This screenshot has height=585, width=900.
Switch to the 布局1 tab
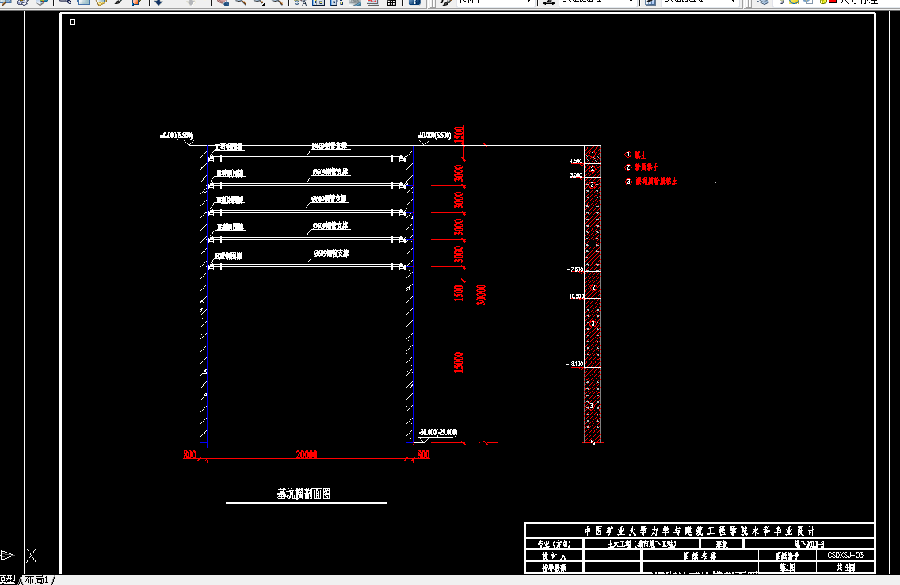[x=37, y=579]
